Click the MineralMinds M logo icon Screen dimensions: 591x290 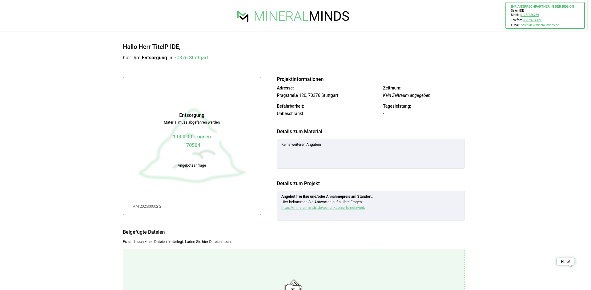point(243,16)
